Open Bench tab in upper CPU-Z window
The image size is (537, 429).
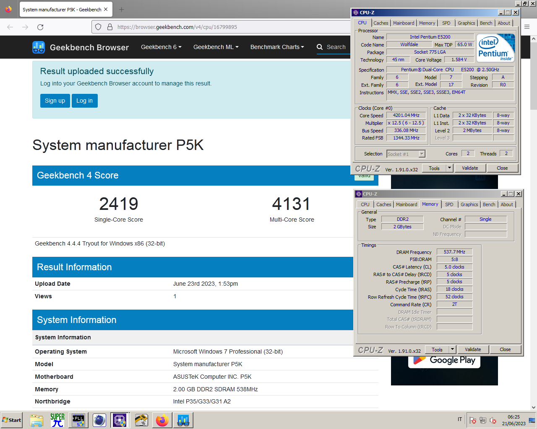(x=486, y=23)
